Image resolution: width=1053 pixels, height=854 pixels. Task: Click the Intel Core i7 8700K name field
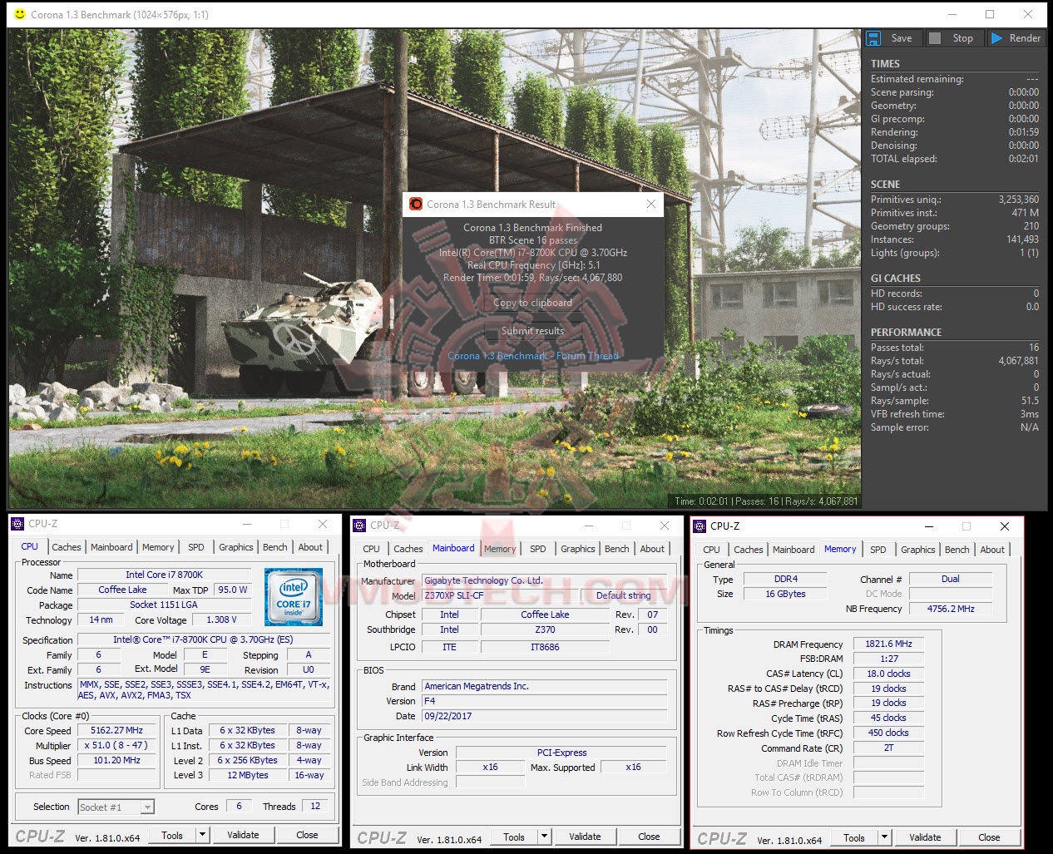[x=164, y=575]
